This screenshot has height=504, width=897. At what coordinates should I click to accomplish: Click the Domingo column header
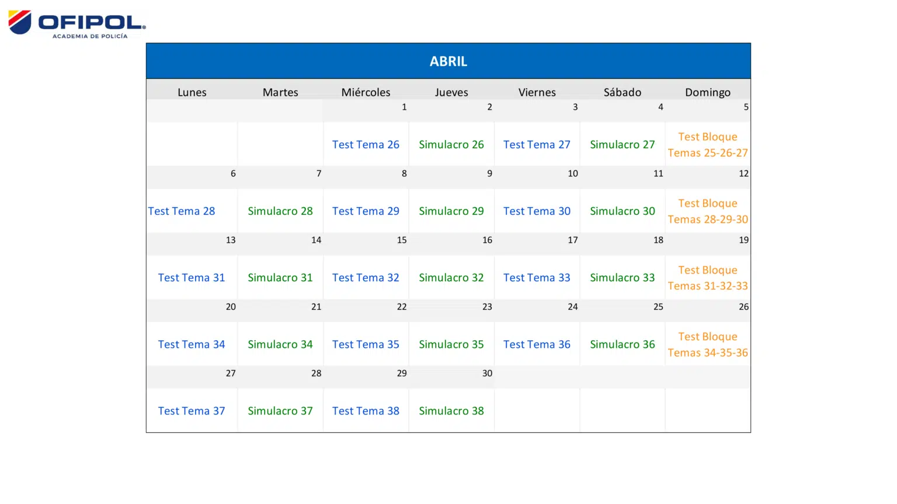[x=707, y=92]
